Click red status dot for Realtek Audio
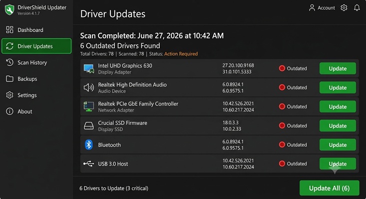The image size is (366, 199). [282, 88]
